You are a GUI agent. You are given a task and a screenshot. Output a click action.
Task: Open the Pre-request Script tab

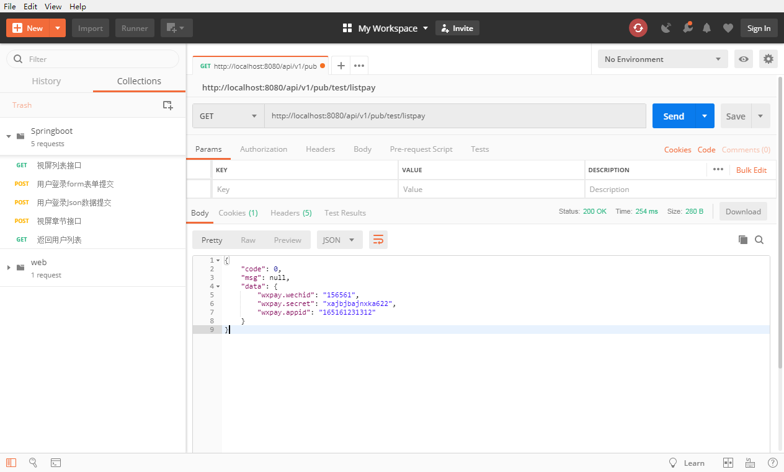click(421, 149)
